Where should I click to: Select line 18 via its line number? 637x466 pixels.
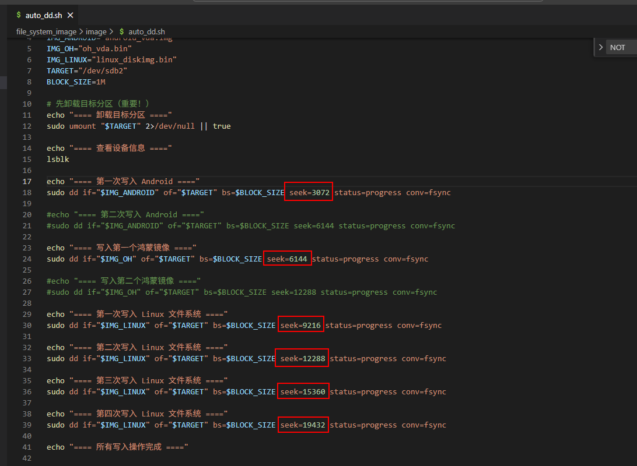coord(27,192)
